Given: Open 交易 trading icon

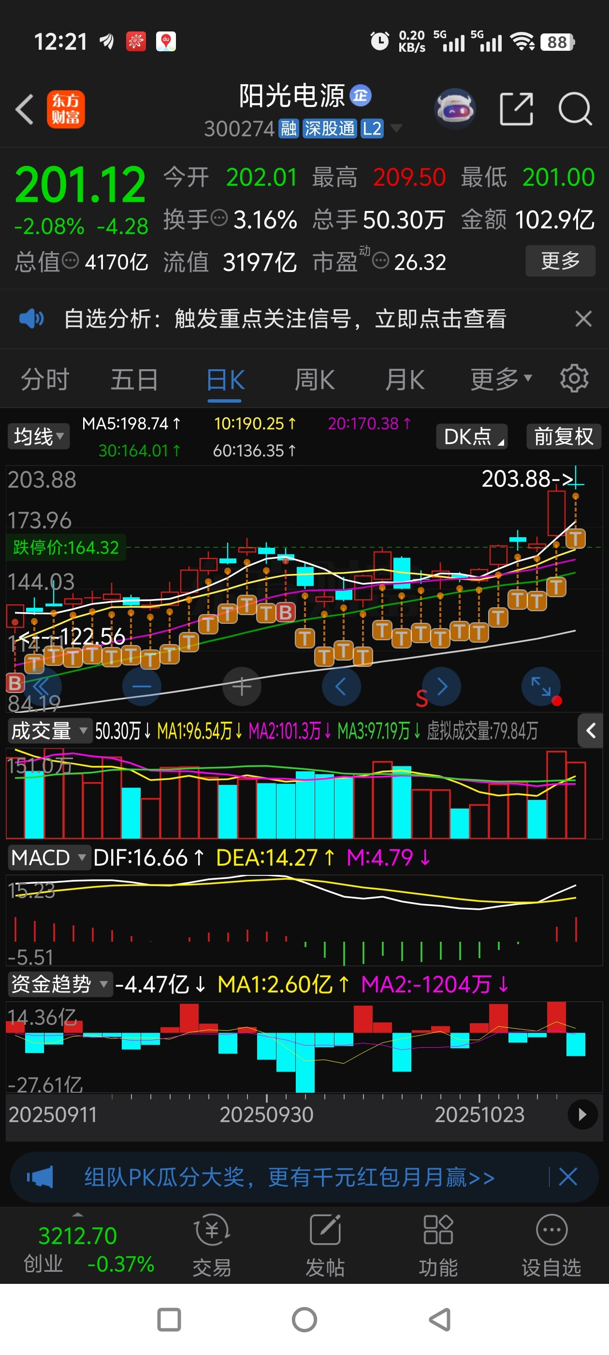Looking at the screenshot, I should point(212,1245).
